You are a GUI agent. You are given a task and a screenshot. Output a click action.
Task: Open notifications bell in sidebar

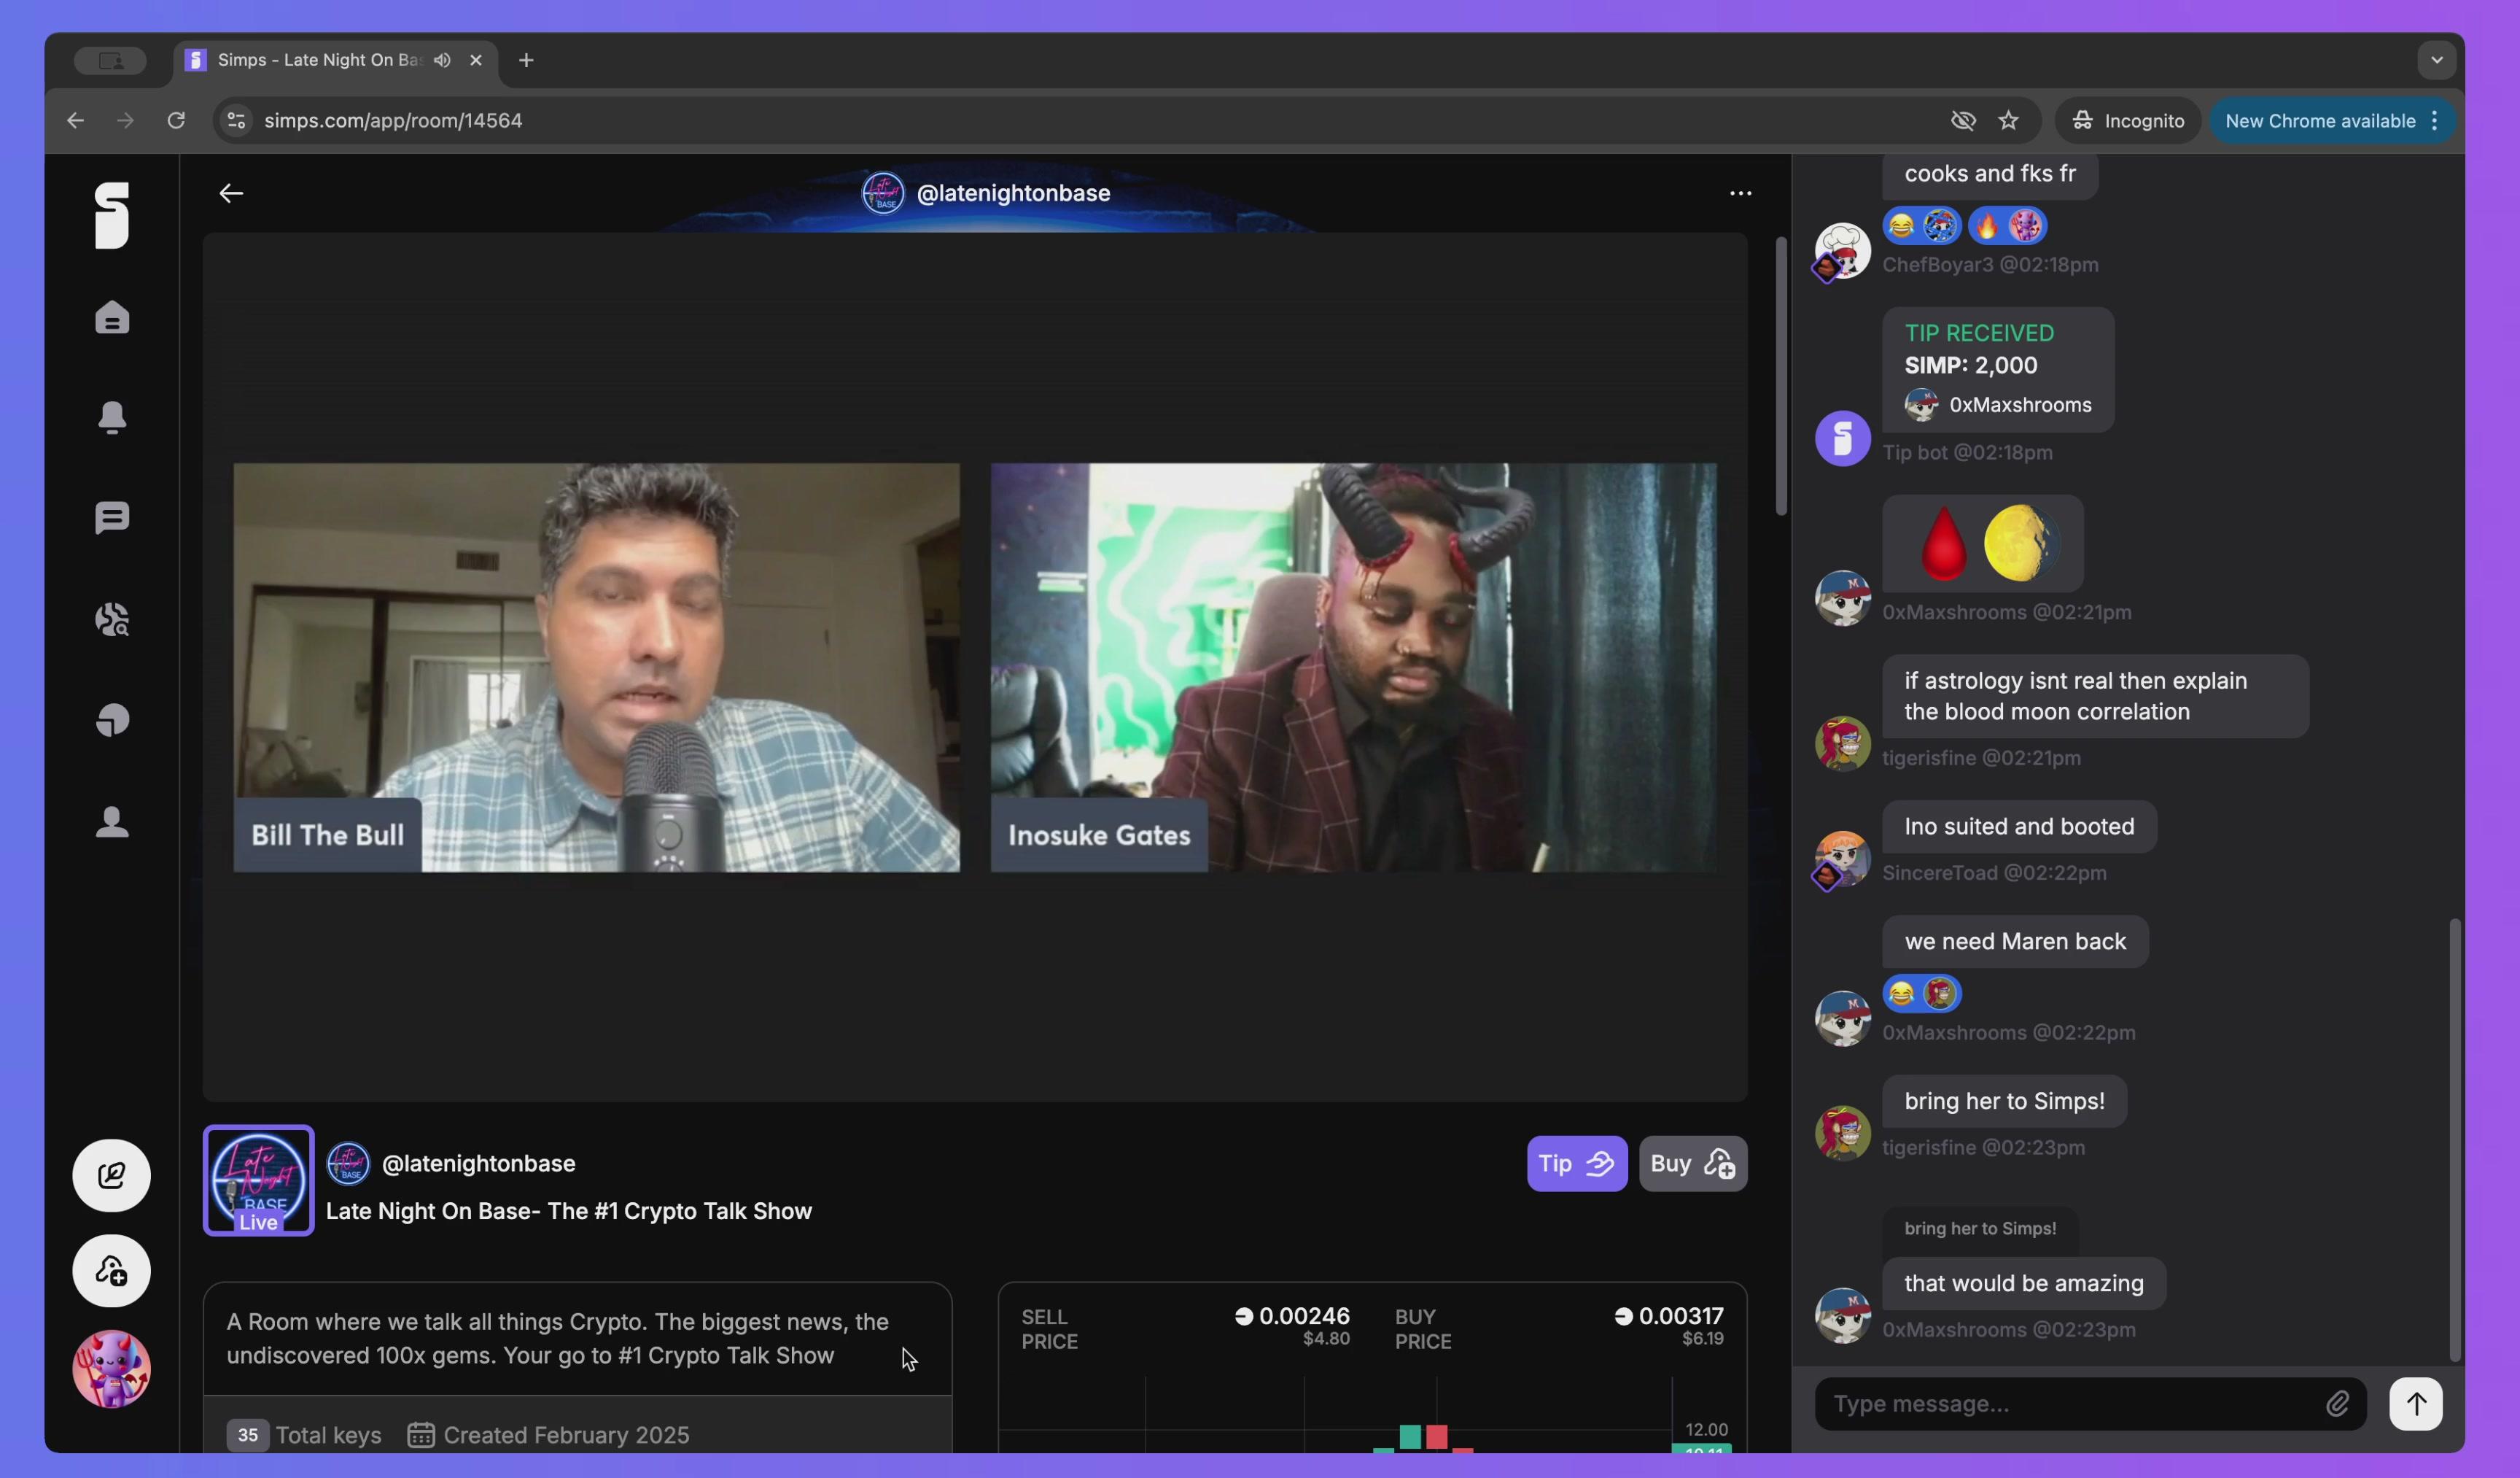[x=112, y=417]
